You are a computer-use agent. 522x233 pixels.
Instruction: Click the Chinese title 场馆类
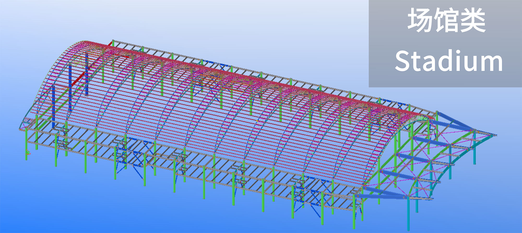[447, 20]
